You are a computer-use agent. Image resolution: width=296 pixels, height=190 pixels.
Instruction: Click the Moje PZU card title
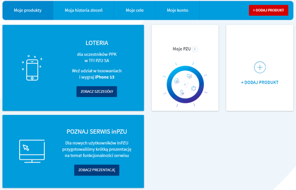click(x=182, y=49)
